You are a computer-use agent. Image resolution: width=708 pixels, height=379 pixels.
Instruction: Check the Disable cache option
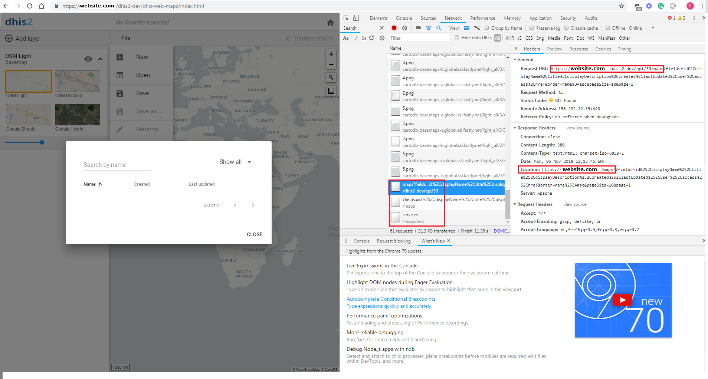click(x=566, y=27)
